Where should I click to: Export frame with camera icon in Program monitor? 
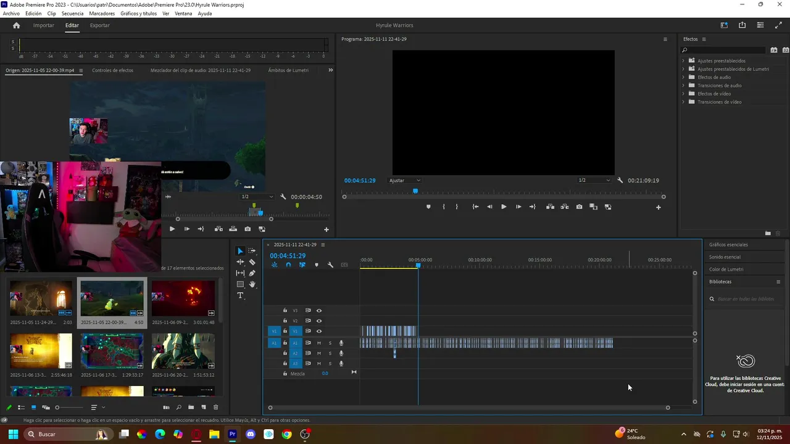pos(579,207)
